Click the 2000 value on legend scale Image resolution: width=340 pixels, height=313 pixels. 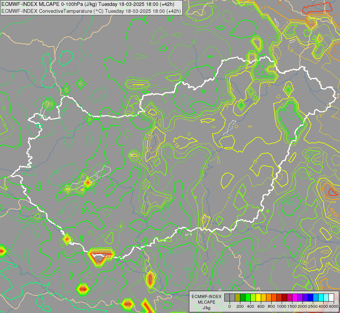[303, 306]
